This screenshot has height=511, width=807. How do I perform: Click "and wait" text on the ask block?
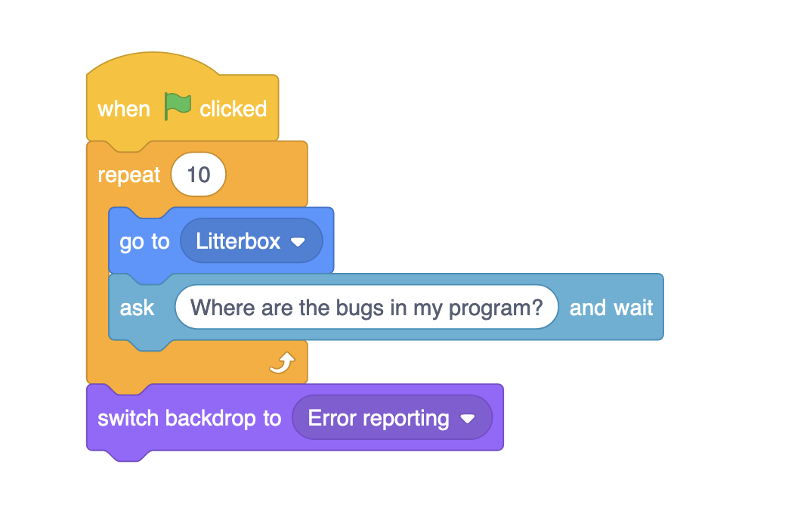coord(611,308)
